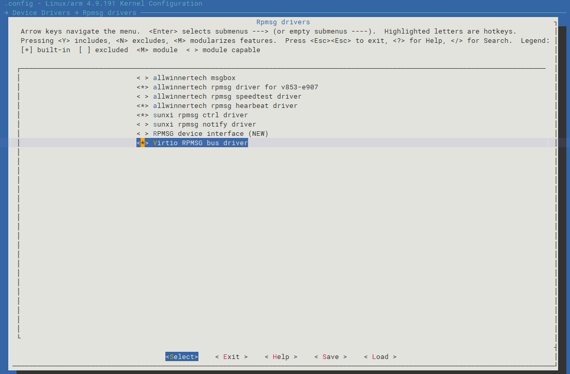Click the Save button
This screenshot has height=374, width=570.
pos(330,356)
